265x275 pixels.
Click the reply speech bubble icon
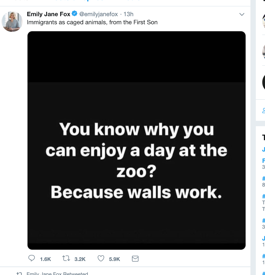(x=32, y=259)
